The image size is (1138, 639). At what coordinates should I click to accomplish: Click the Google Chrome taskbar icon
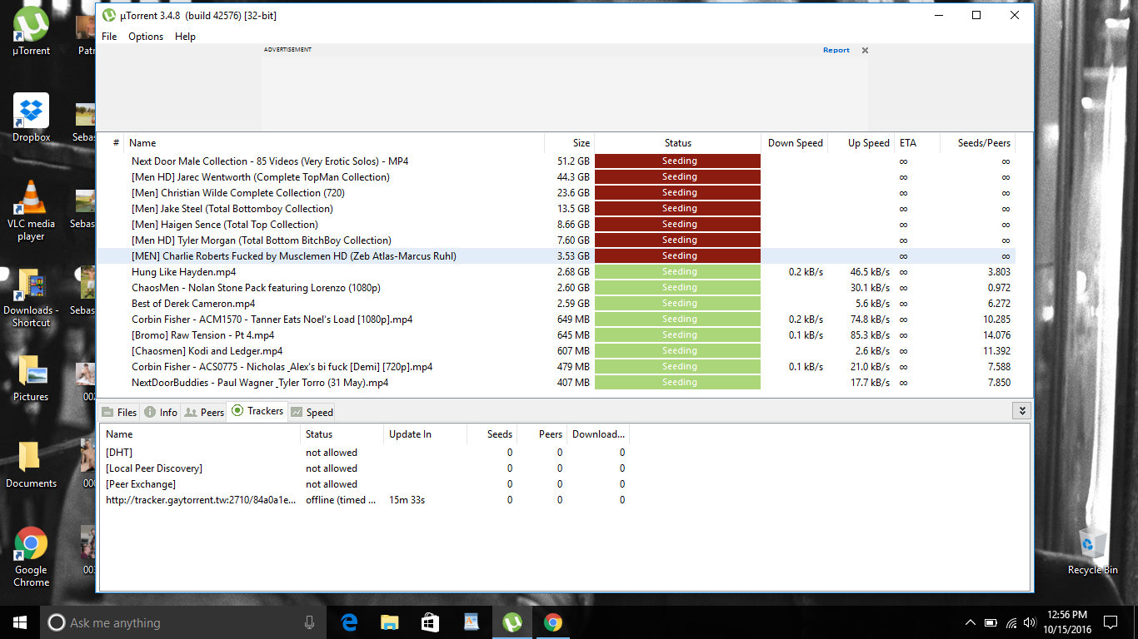coord(552,622)
